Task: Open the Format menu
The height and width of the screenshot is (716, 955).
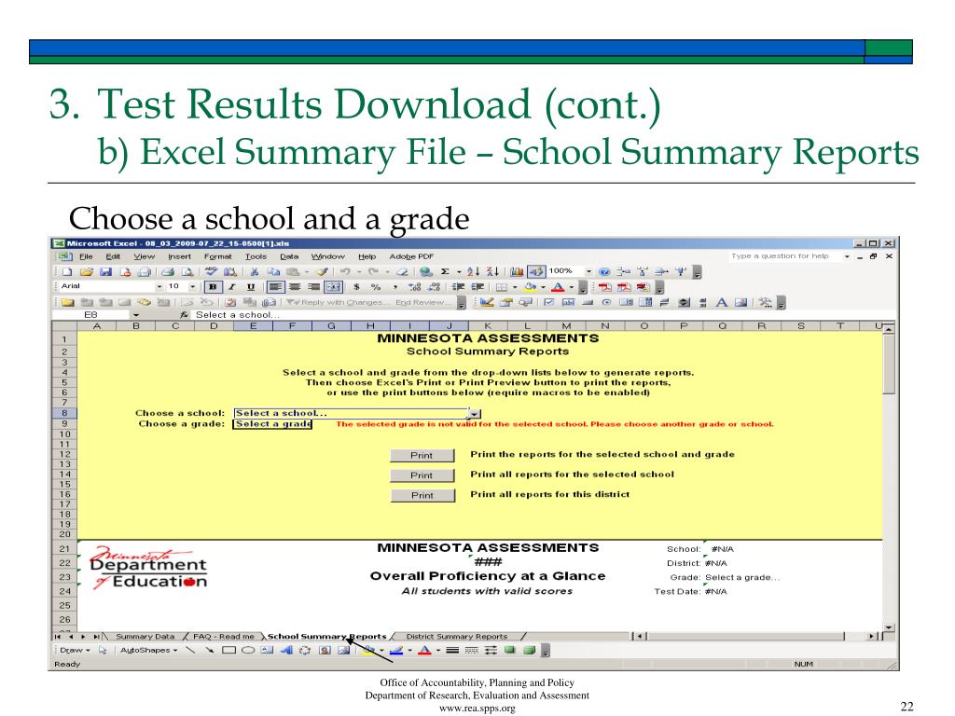Action: pyautogui.click(x=217, y=257)
